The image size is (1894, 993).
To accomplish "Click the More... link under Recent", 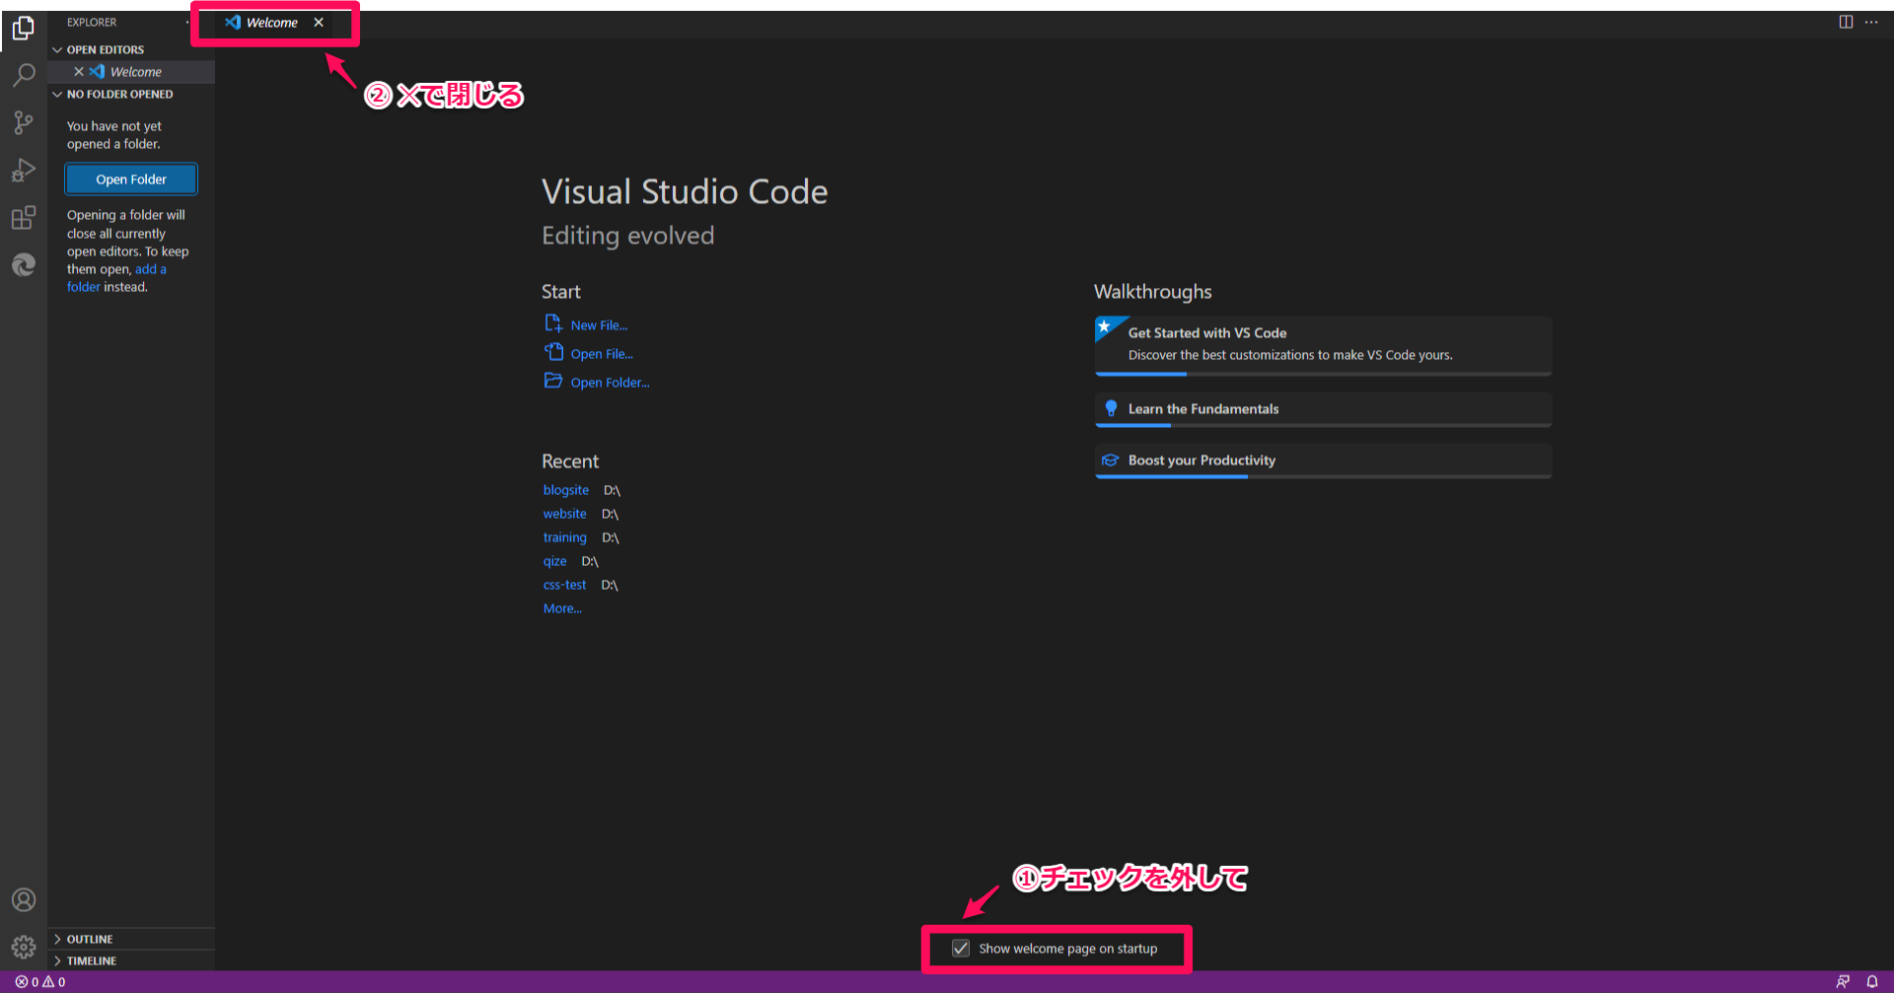I will coord(562,608).
